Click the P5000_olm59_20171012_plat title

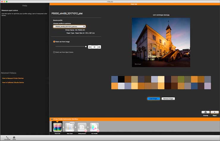coord(67,13)
